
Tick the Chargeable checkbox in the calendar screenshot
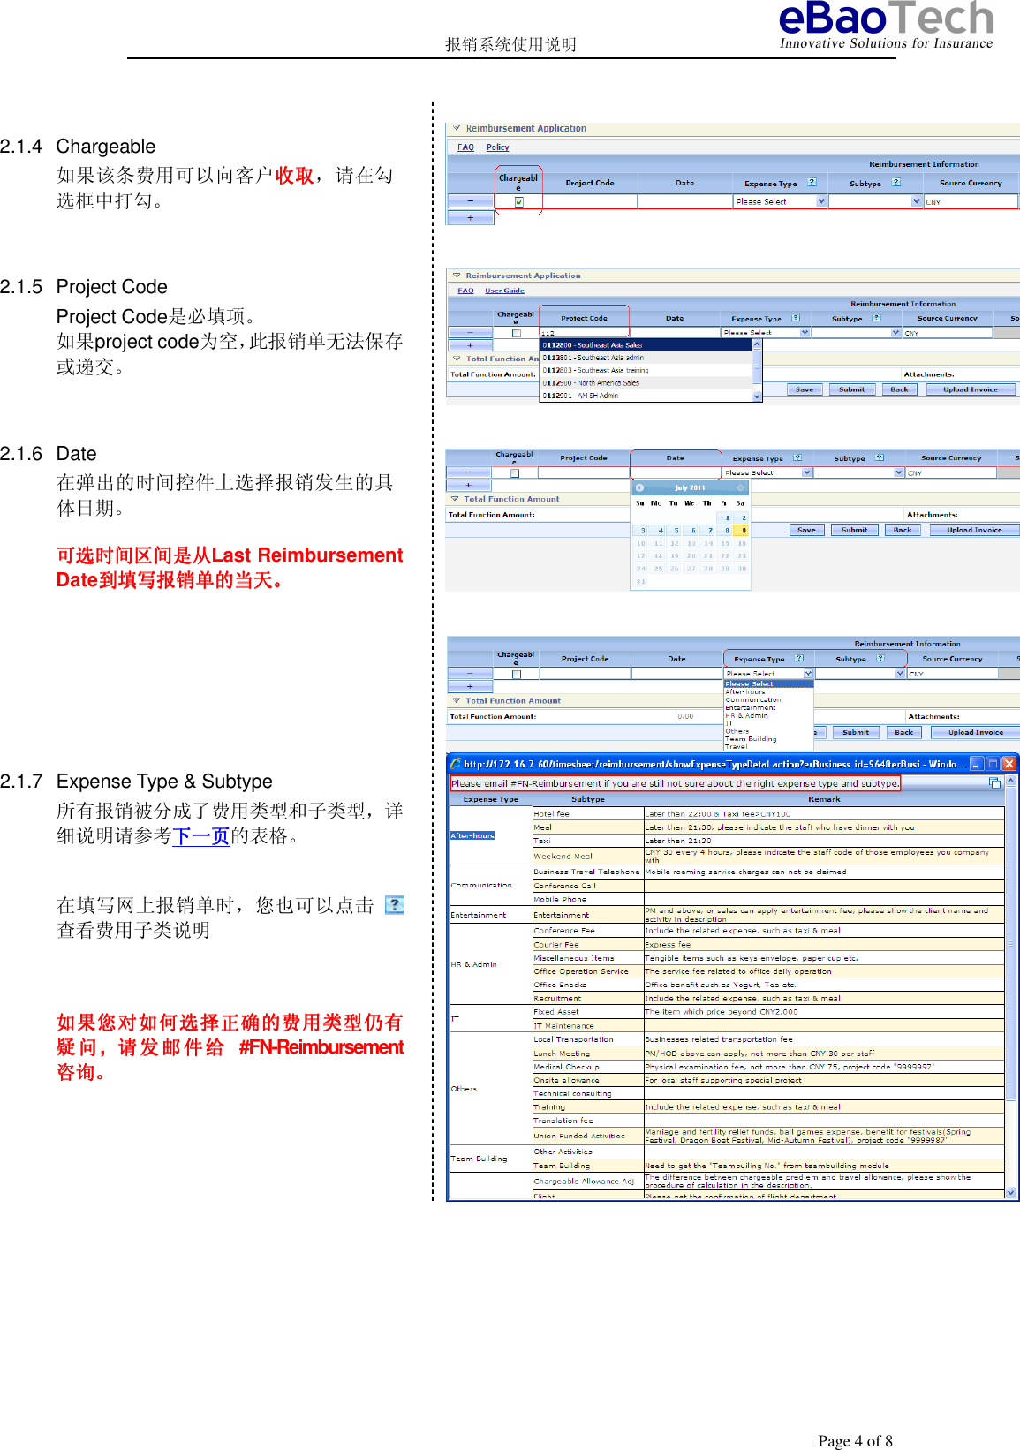[x=515, y=473]
